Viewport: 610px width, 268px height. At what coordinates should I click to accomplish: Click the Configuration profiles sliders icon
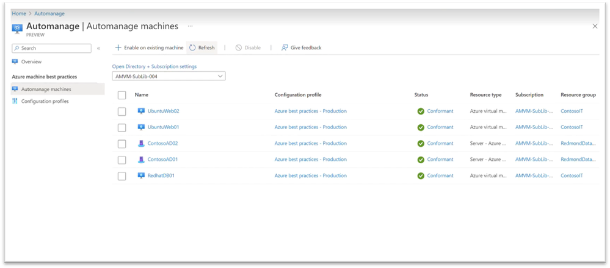[15, 101]
